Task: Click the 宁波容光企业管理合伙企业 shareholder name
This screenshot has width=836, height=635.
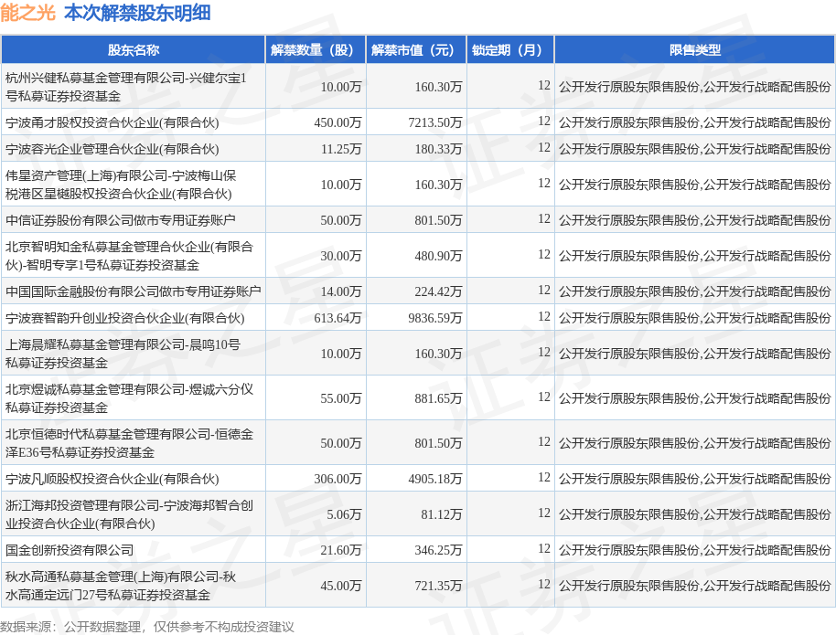Action: click(x=112, y=149)
